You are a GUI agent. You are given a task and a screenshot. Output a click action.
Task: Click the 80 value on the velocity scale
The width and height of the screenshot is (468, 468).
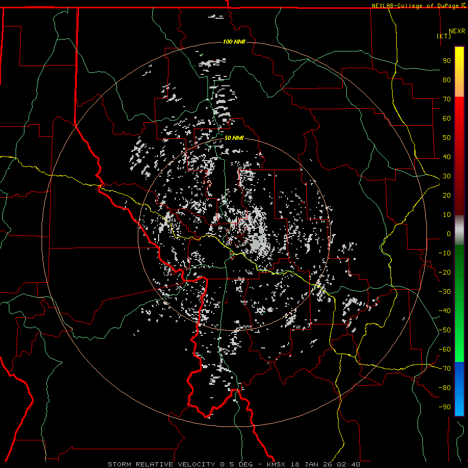coord(447,80)
